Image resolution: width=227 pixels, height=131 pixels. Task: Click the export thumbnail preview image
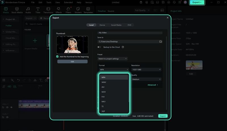pyautogui.click(x=72, y=45)
